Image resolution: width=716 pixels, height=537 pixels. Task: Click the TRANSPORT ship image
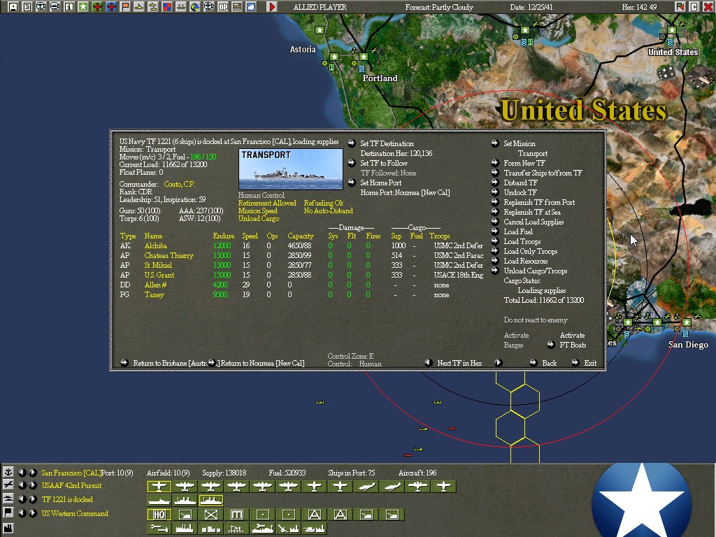pos(291,169)
